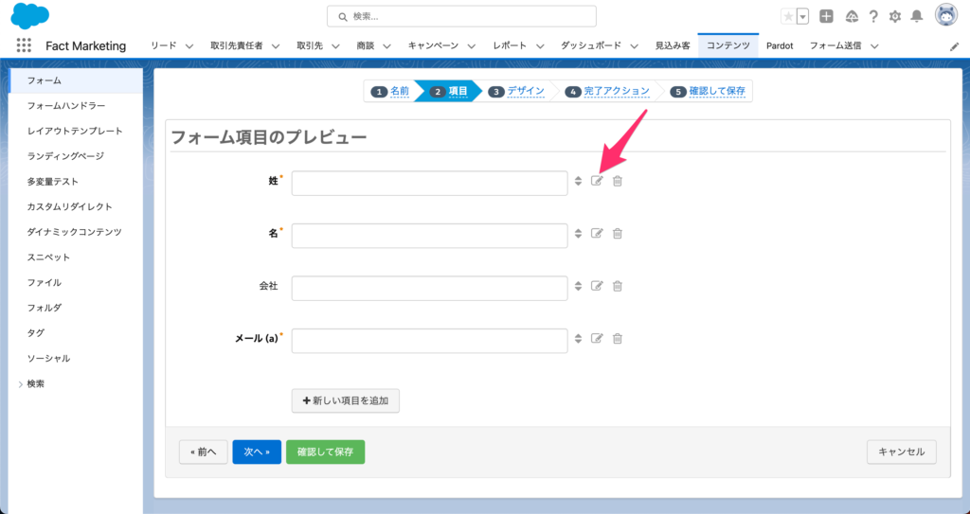Edit the メール (a) field pencil icon
Screen dimensions: 970x514
(x=597, y=338)
